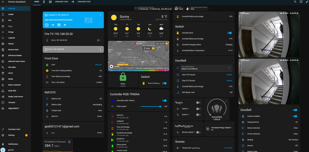Open Browser Mod in sidebar

(15, 50)
